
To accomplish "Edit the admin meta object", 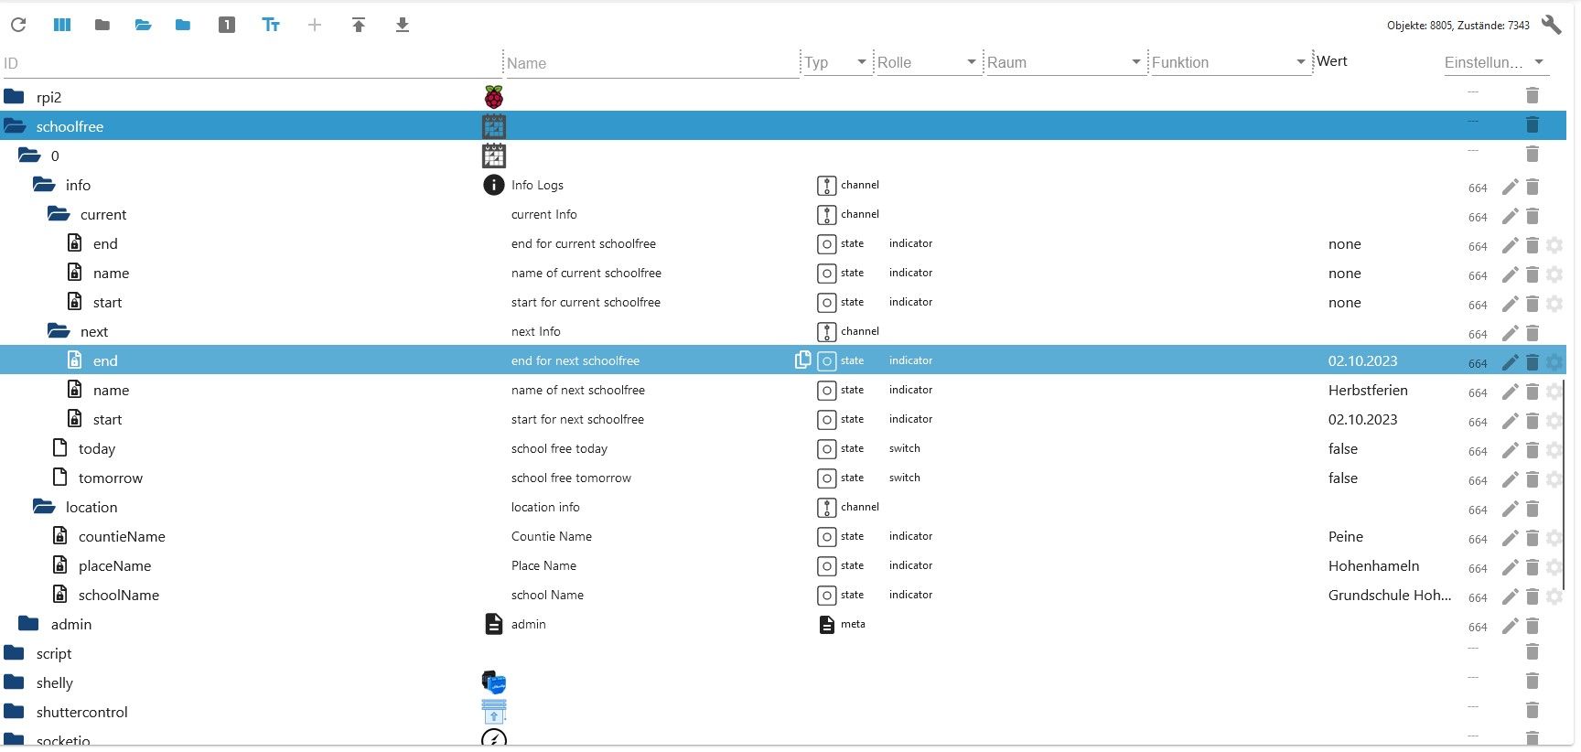I will tap(1510, 626).
